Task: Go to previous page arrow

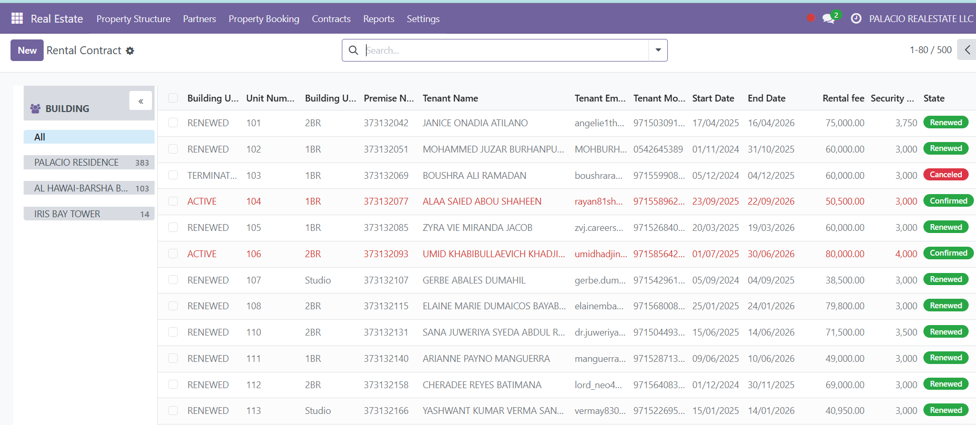Action: coord(967,50)
